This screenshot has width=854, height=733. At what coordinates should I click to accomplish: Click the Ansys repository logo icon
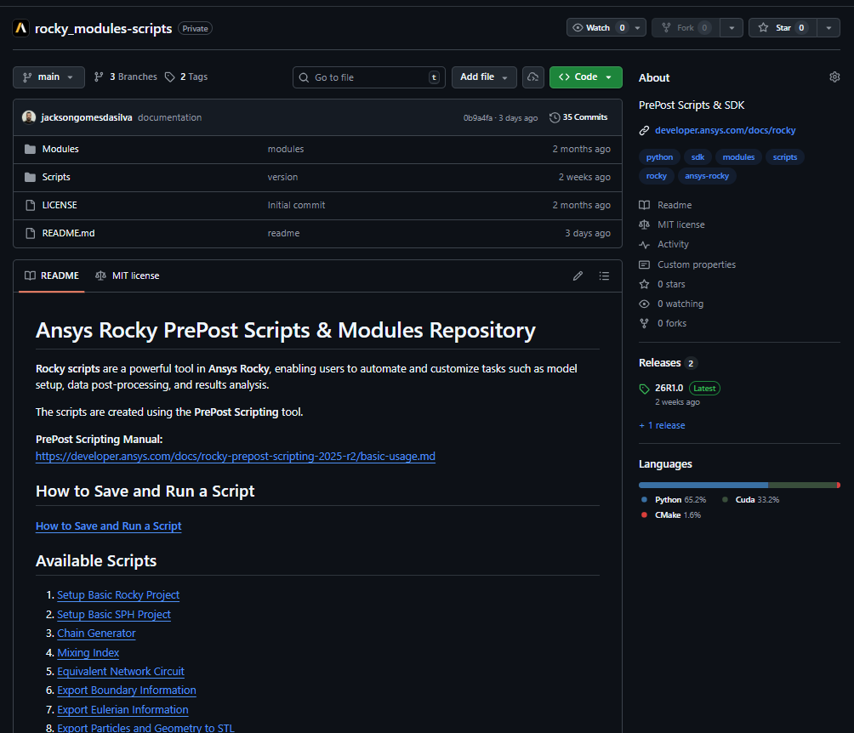21,28
